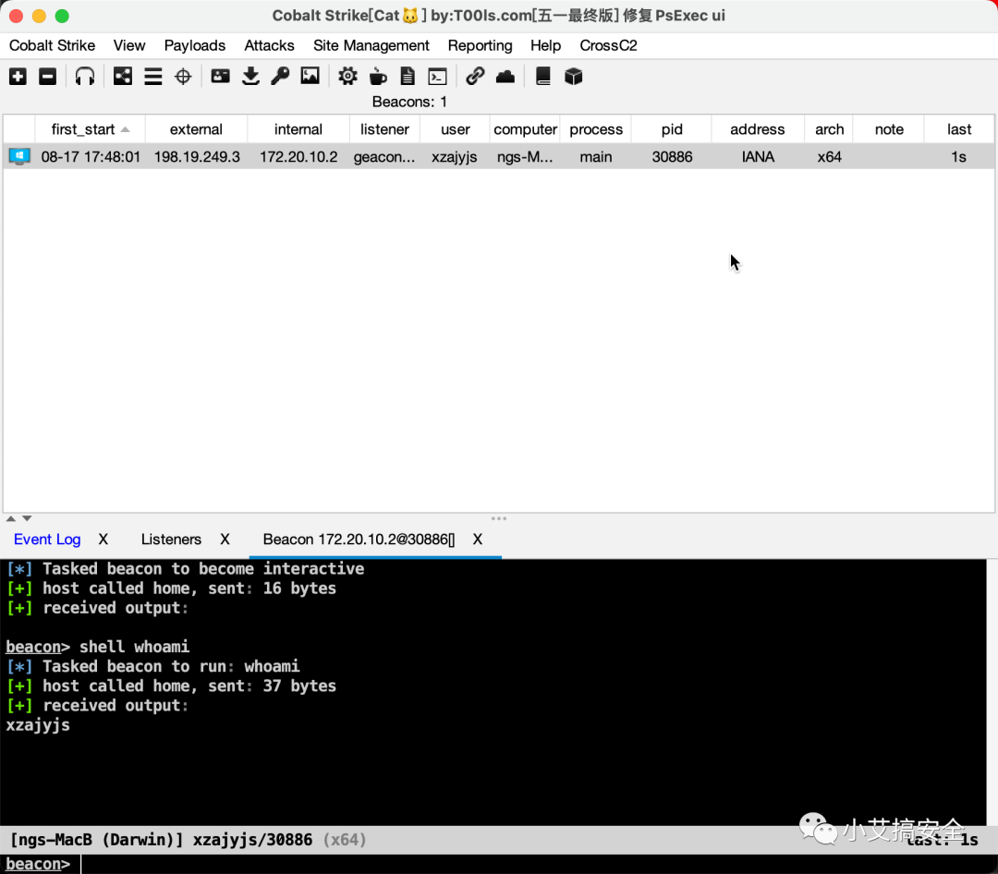Sort by computer column header
This screenshot has width=998, height=874.
(x=525, y=129)
